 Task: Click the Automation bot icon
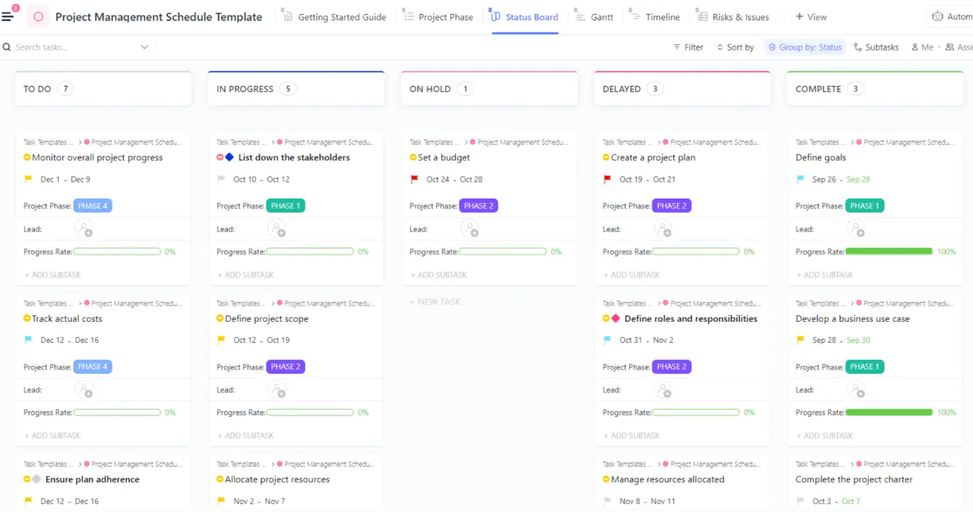tap(939, 15)
